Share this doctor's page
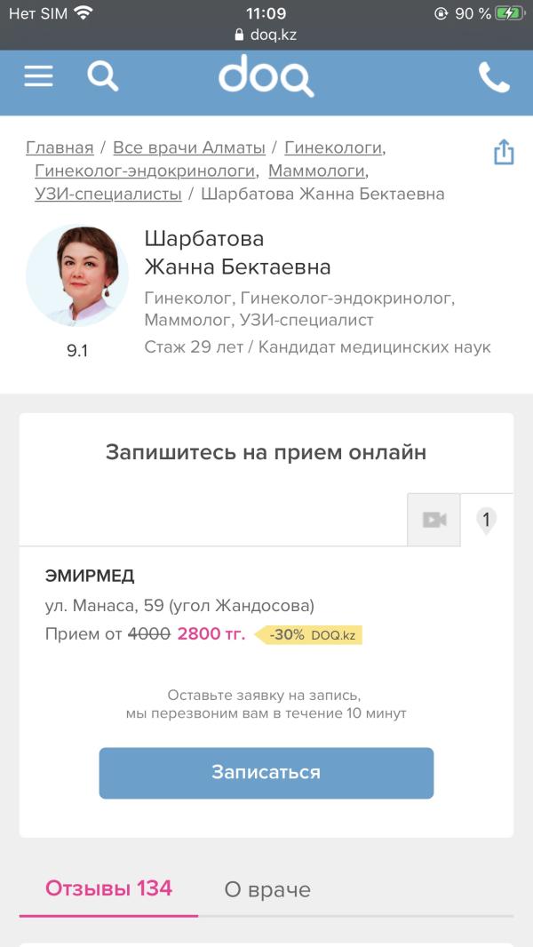Viewport: 533px width, 947px height. point(504,152)
